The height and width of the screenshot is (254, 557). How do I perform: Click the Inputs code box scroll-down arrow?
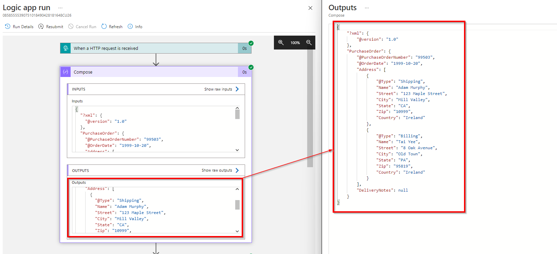(x=237, y=150)
